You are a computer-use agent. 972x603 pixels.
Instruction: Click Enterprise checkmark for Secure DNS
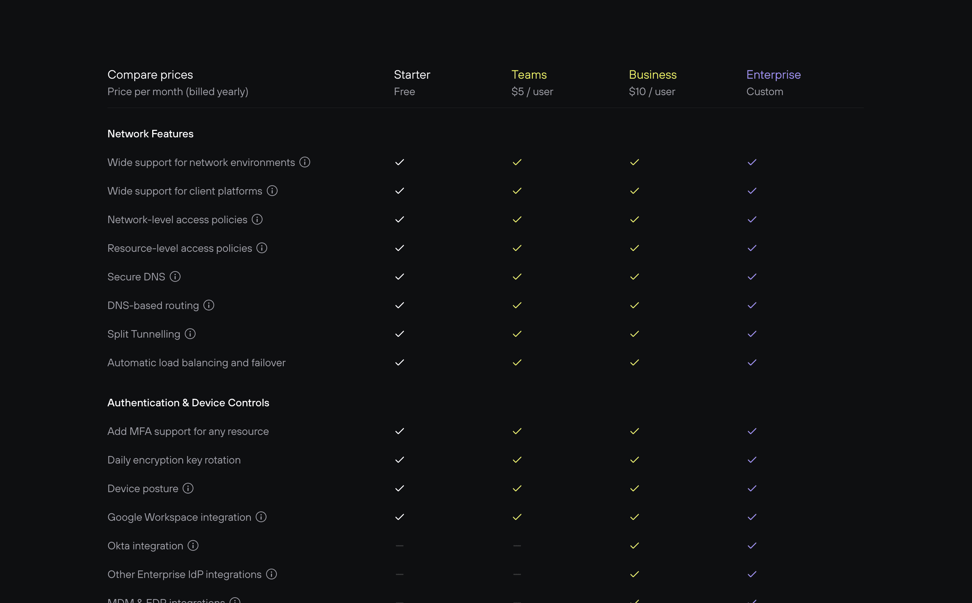point(752,276)
